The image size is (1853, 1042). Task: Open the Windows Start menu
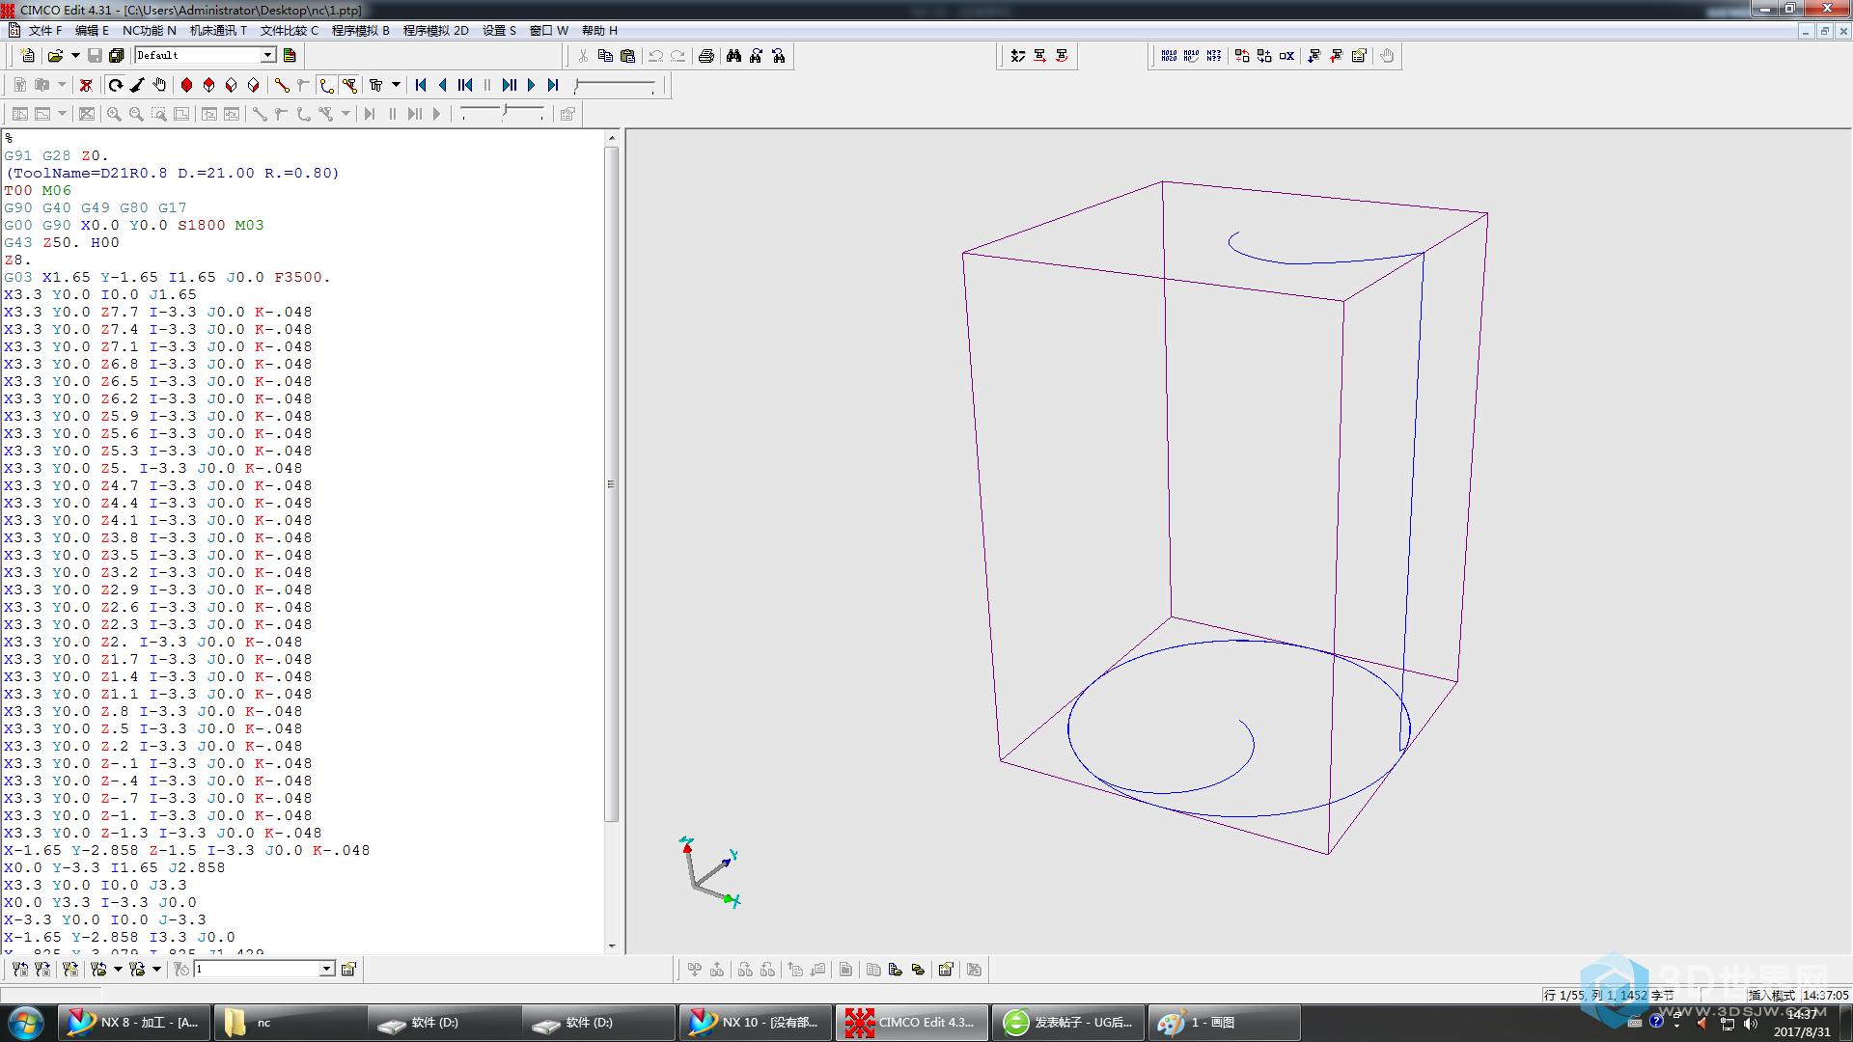[26, 1023]
